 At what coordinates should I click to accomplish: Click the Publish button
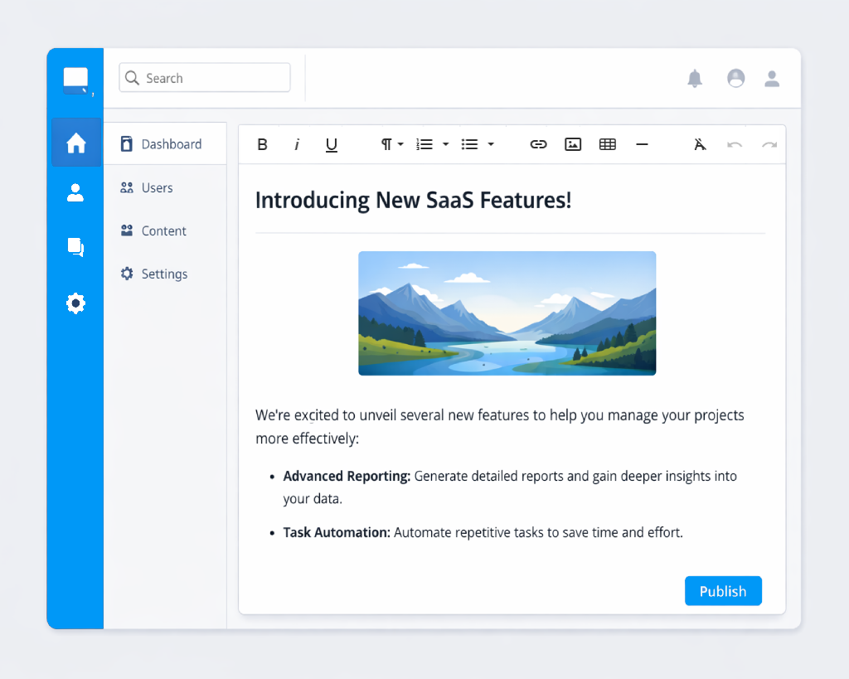[x=723, y=591]
